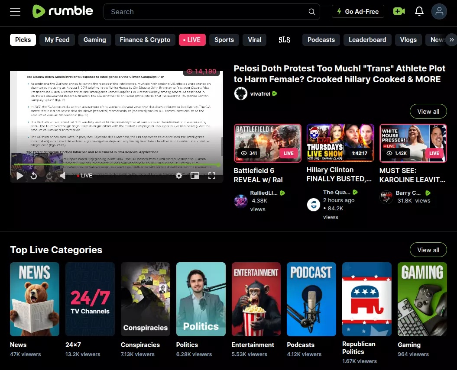Click the Top Live Categories heading
457x370 pixels.
tap(56, 250)
